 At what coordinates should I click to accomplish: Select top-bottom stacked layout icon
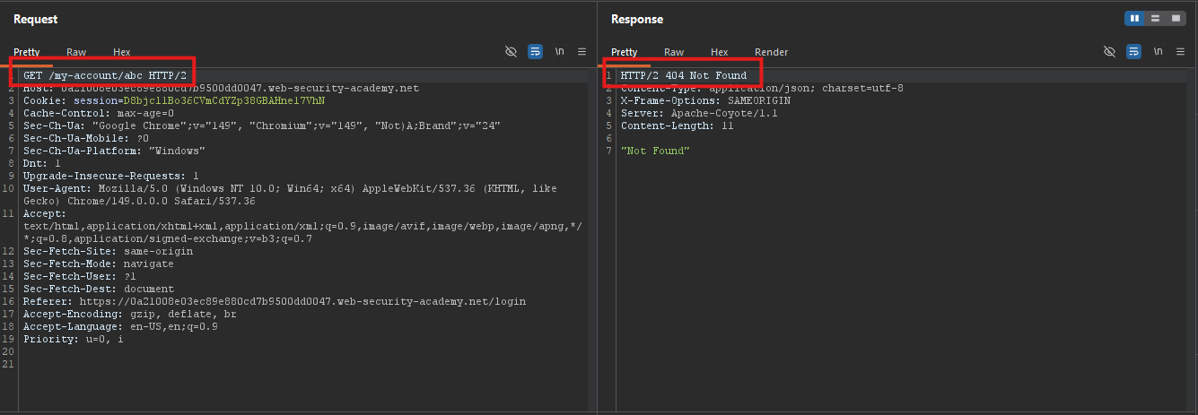[1155, 18]
